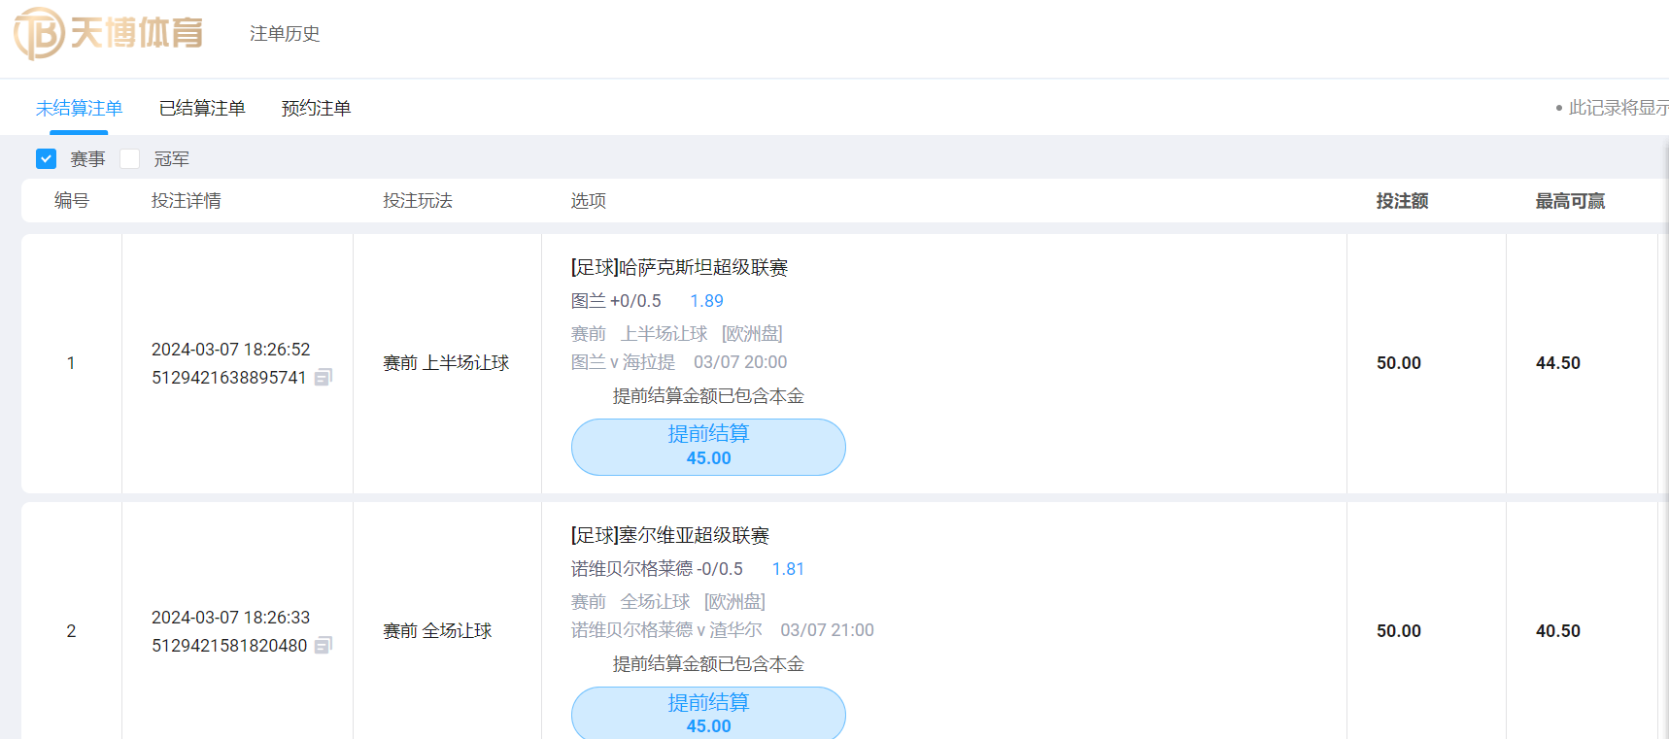Click 提前结算 for 诺维贝尔格莱德 bet
Viewport: 1669px width, 739px height.
point(708,714)
